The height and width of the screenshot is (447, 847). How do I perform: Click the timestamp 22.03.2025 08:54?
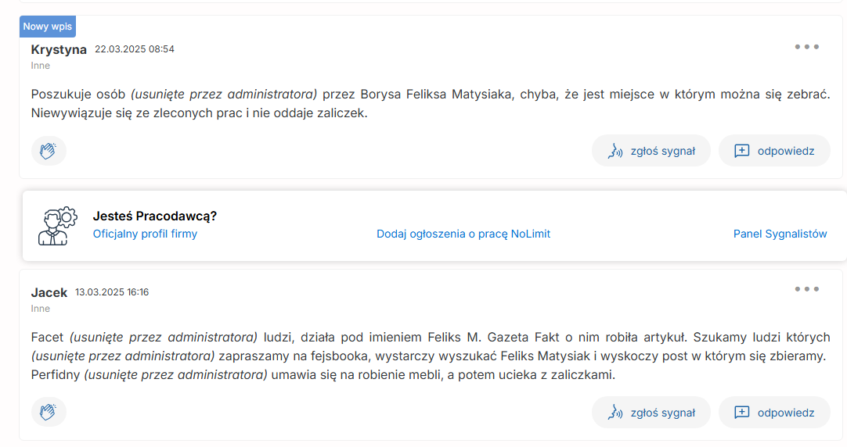coord(135,49)
